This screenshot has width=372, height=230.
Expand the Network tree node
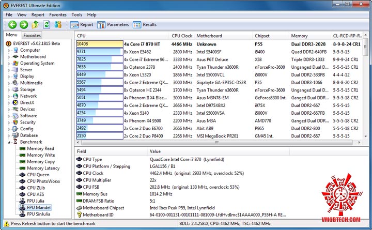click(9, 96)
